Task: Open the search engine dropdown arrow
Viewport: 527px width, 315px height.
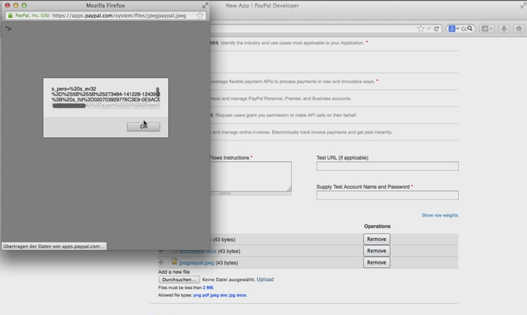Action: pos(458,29)
